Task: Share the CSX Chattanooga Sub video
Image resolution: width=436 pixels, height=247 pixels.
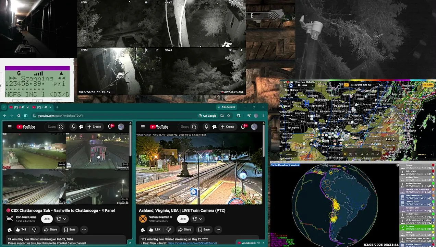Action: pos(51,230)
